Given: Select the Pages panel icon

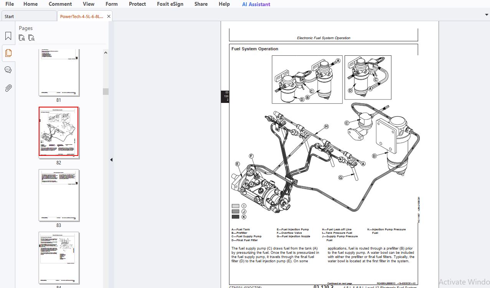Looking at the screenshot, I should click(x=8, y=53).
